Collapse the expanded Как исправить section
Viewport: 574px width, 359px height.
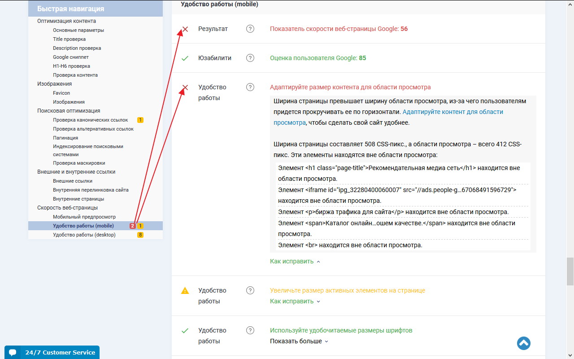[295, 262]
